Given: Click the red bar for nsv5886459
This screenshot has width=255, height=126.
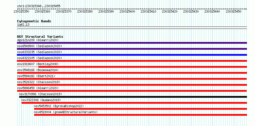Looking at the screenshot, I should pos(132,91).
